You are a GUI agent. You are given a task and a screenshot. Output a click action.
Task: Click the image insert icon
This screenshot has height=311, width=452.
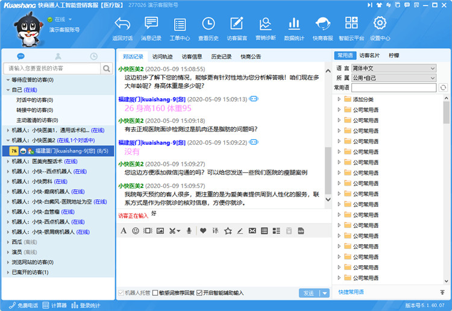160,230
